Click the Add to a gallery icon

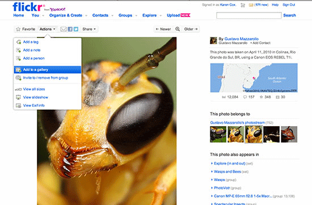[19, 70]
